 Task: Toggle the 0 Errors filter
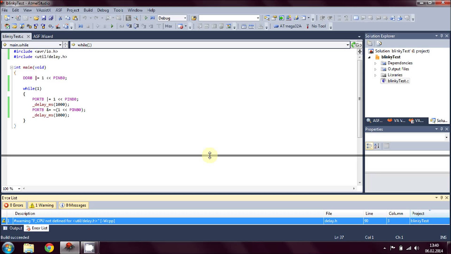point(13,205)
